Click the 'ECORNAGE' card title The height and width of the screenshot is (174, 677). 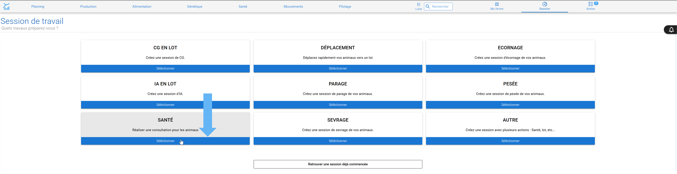[510, 48]
